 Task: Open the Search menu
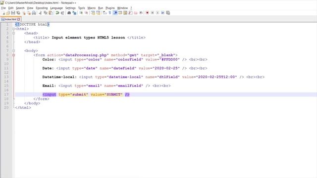click(20, 8)
